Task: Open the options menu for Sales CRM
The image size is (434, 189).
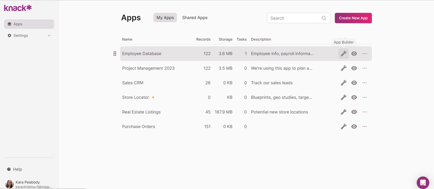Action: 364,83
